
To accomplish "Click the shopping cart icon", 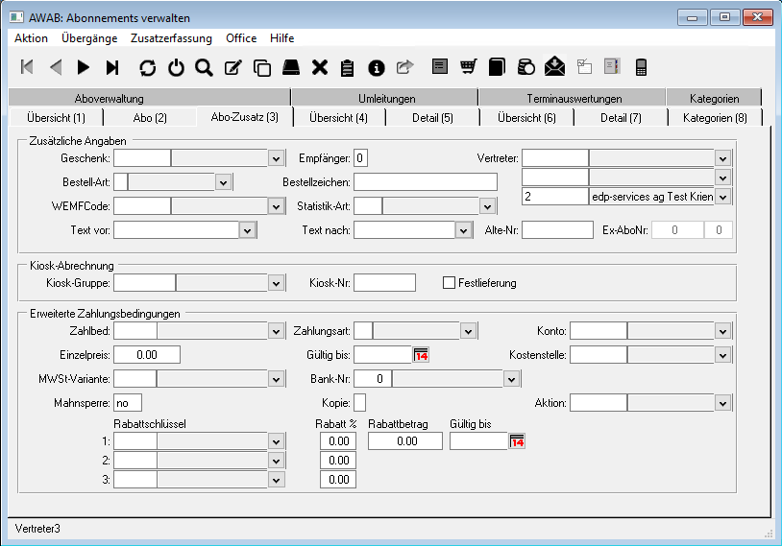I will pyautogui.click(x=468, y=67).
